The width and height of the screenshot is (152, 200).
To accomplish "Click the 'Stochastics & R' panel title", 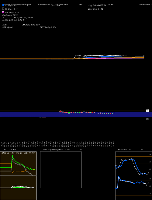I will pos(124,150).
